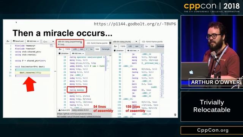Click the source line #include <memory>
Image resolution: width=243 pixels, height=137 pixels.
[x=25, y=46]
